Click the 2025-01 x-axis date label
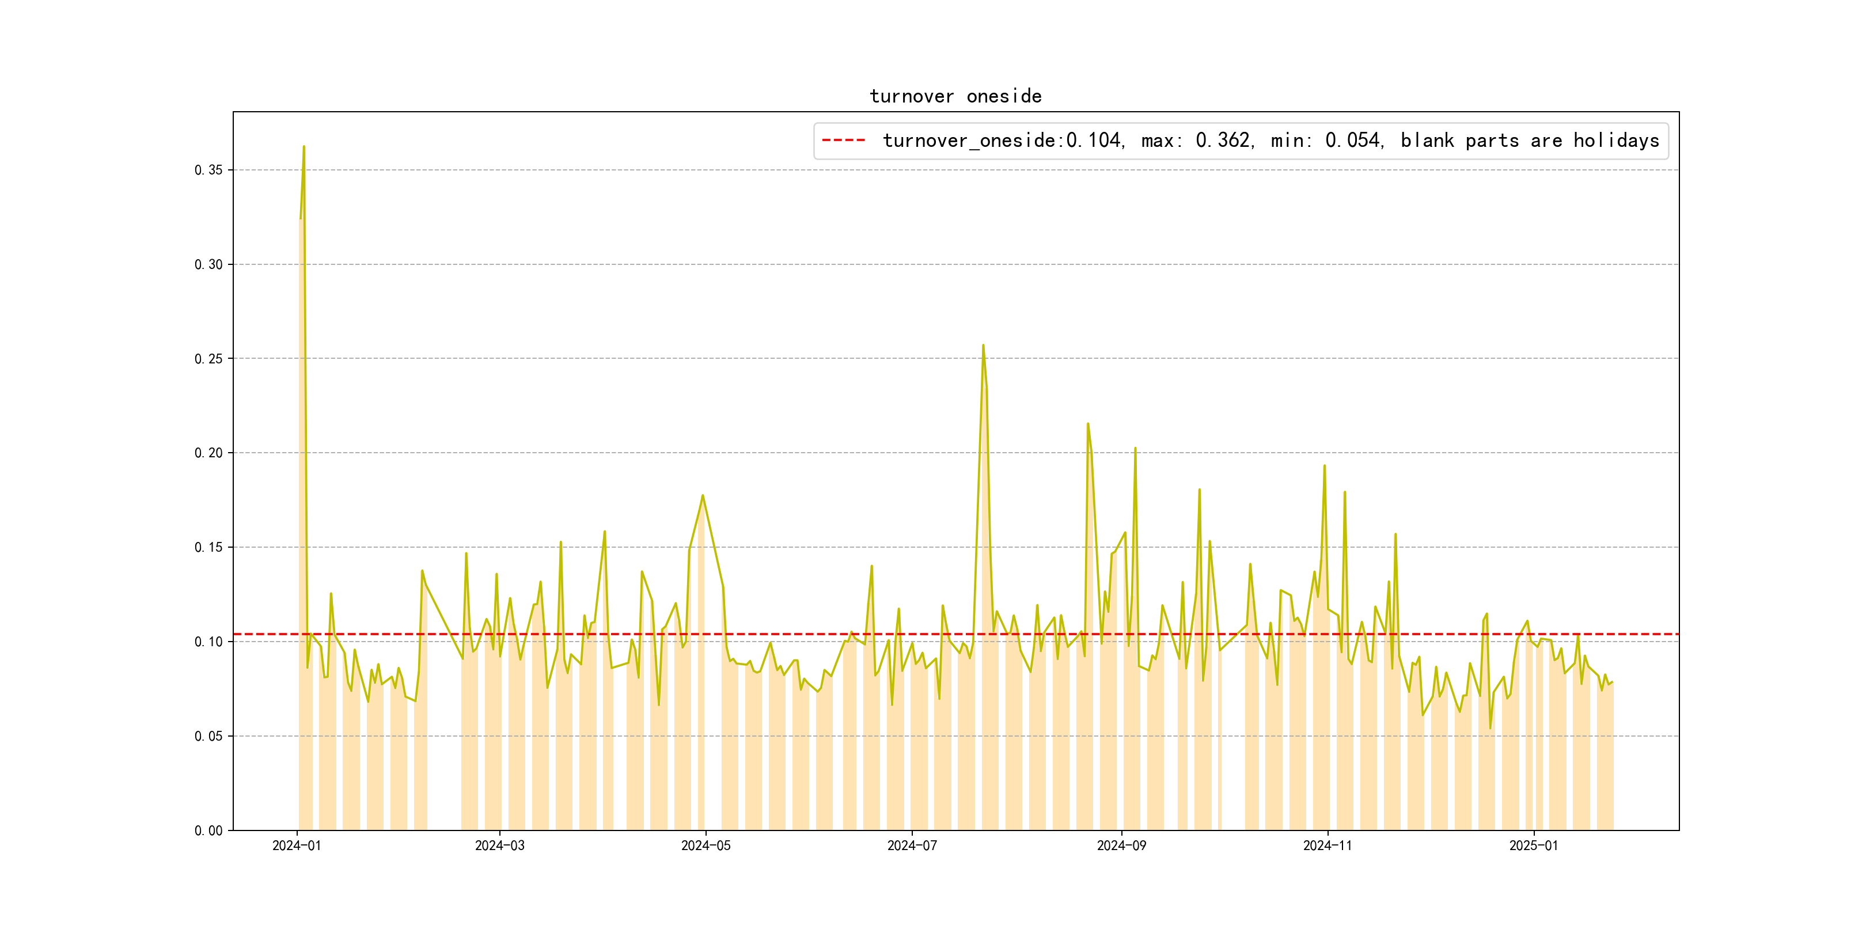The width and height of the screenshot is (1866, 933). 1534,845
